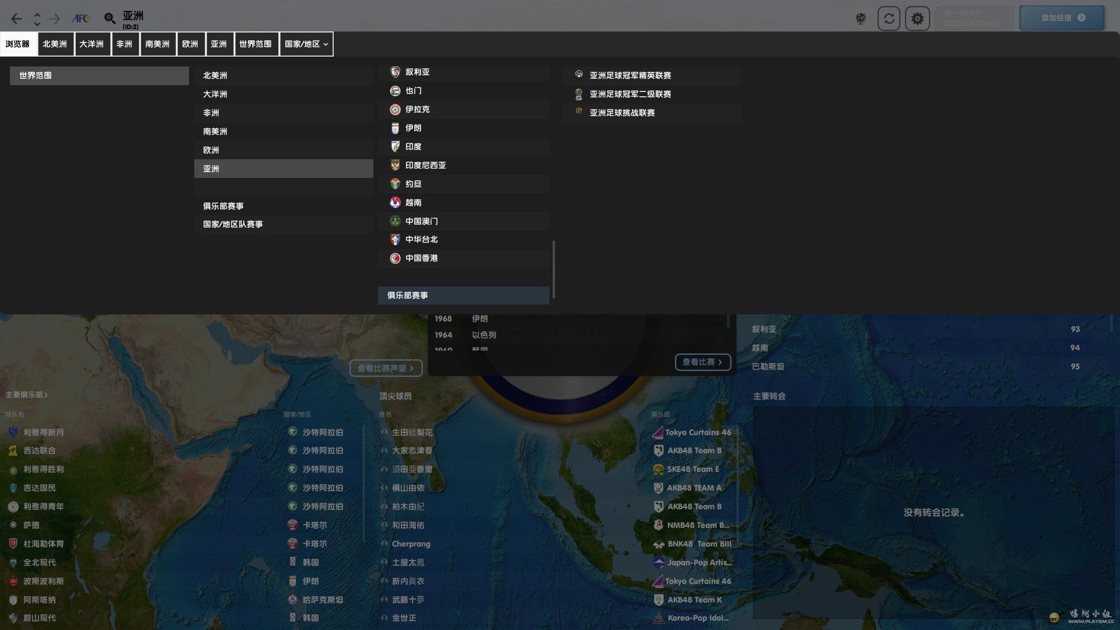
Task: Select the 南美洲 tab
Action: (x=157, y=44)
